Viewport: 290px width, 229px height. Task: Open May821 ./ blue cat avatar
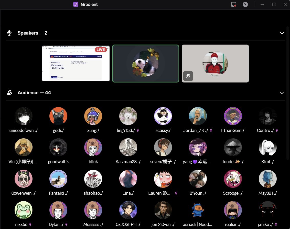coord(268,179)
